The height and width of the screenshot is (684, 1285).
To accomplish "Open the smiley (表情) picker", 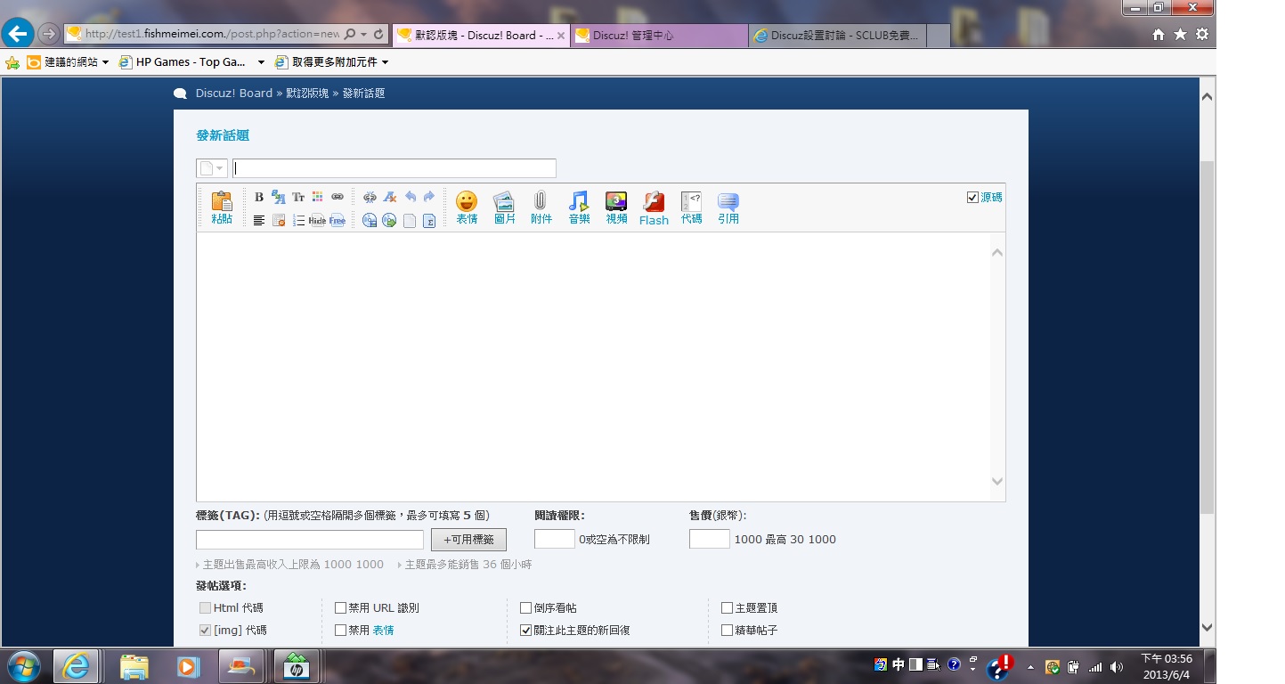I will click(467, 208).
